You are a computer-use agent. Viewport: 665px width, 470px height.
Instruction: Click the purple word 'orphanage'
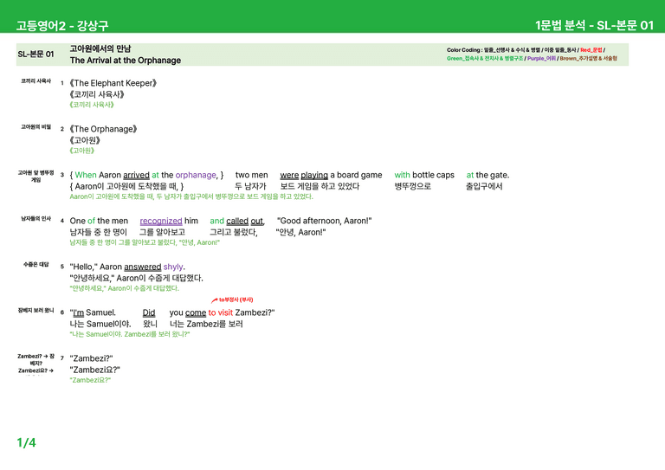(196, 175)
